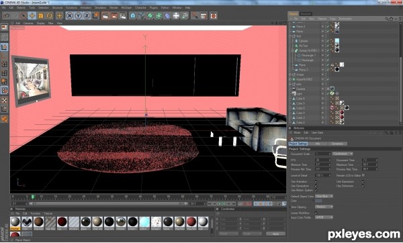Expand the chaise group node
Viewport: 403px width, 243px height.
(x=290, y=75)
